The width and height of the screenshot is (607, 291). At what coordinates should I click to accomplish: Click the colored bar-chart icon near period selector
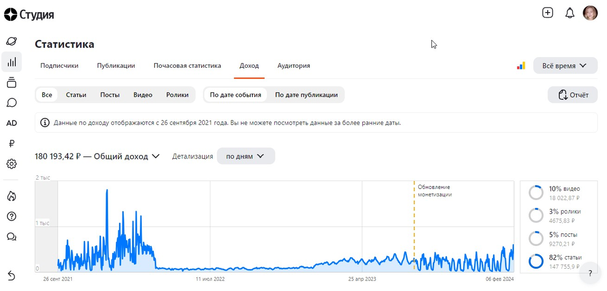(x=521, y=66)
